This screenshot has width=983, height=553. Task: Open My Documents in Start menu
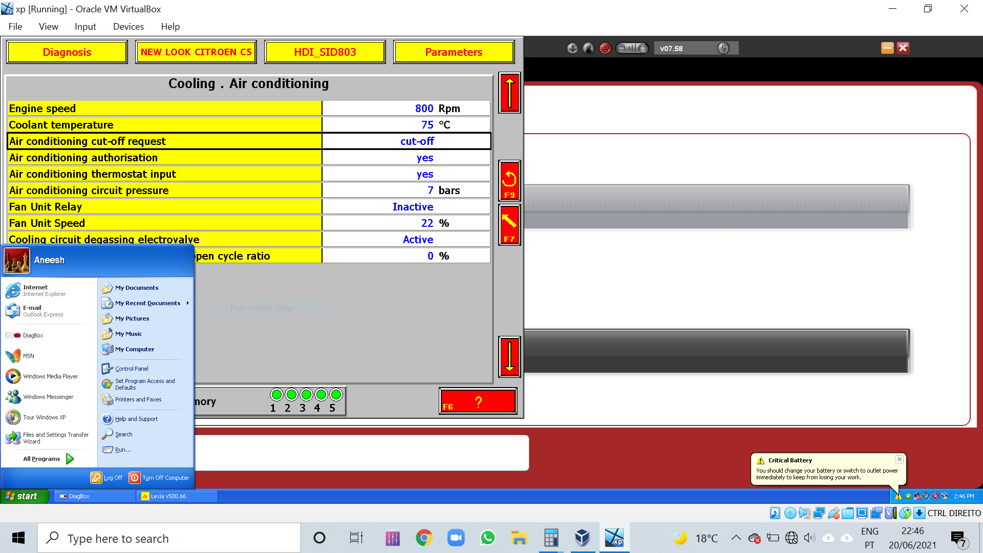tap(145, 288)
